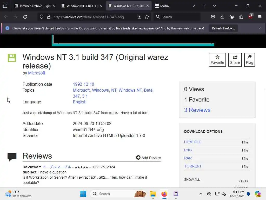Open reviewer マーブルマーブル profile link
The width and height of the screenshot is (266, 200).
pos(57,167)
